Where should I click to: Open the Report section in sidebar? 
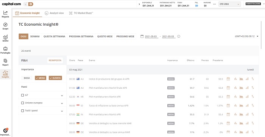pos(5,62)
